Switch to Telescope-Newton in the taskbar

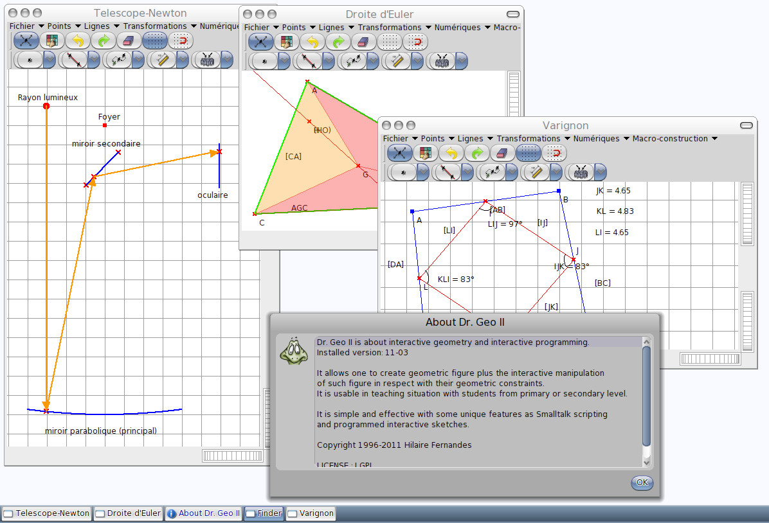coord(46,513)
